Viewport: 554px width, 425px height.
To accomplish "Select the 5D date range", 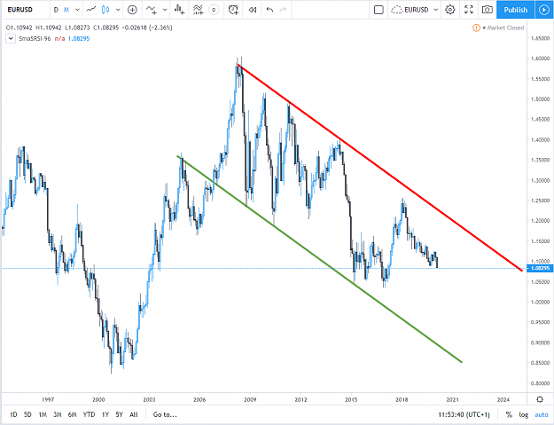I will [27, 414].
